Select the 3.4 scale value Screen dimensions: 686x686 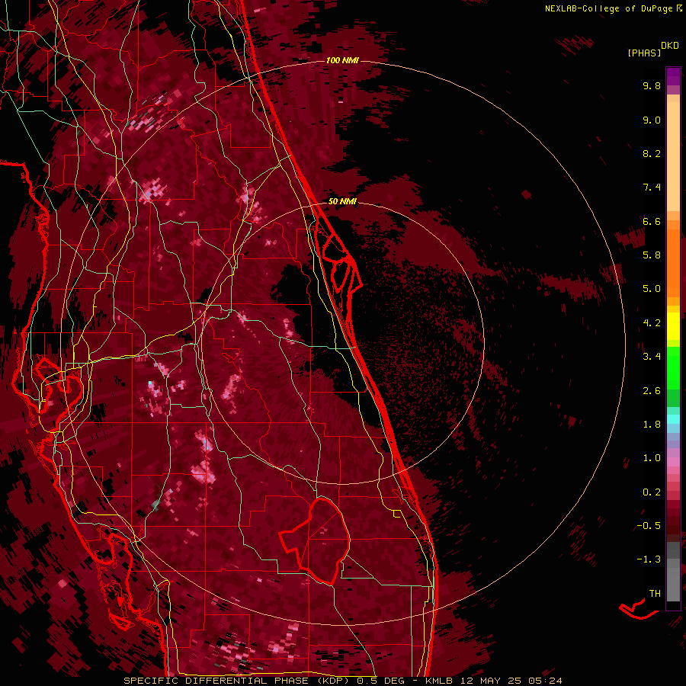point(652,357)
